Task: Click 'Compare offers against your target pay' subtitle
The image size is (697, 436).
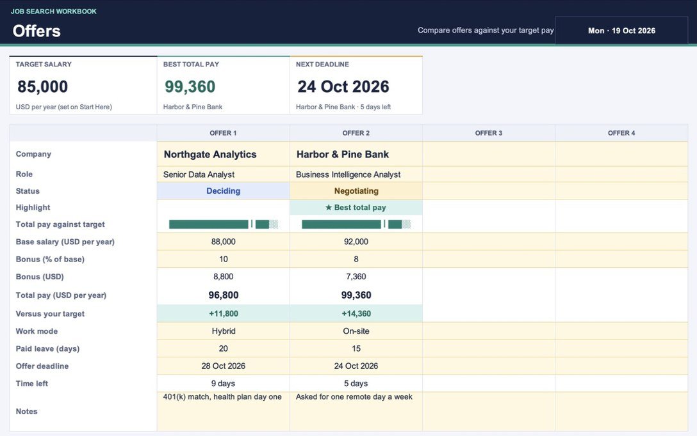Action: pyautogui.click(x=486, y=30)
